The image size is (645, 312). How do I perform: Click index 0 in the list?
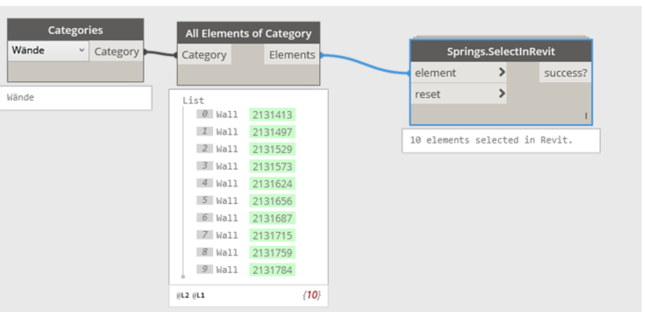click(205, 114)
